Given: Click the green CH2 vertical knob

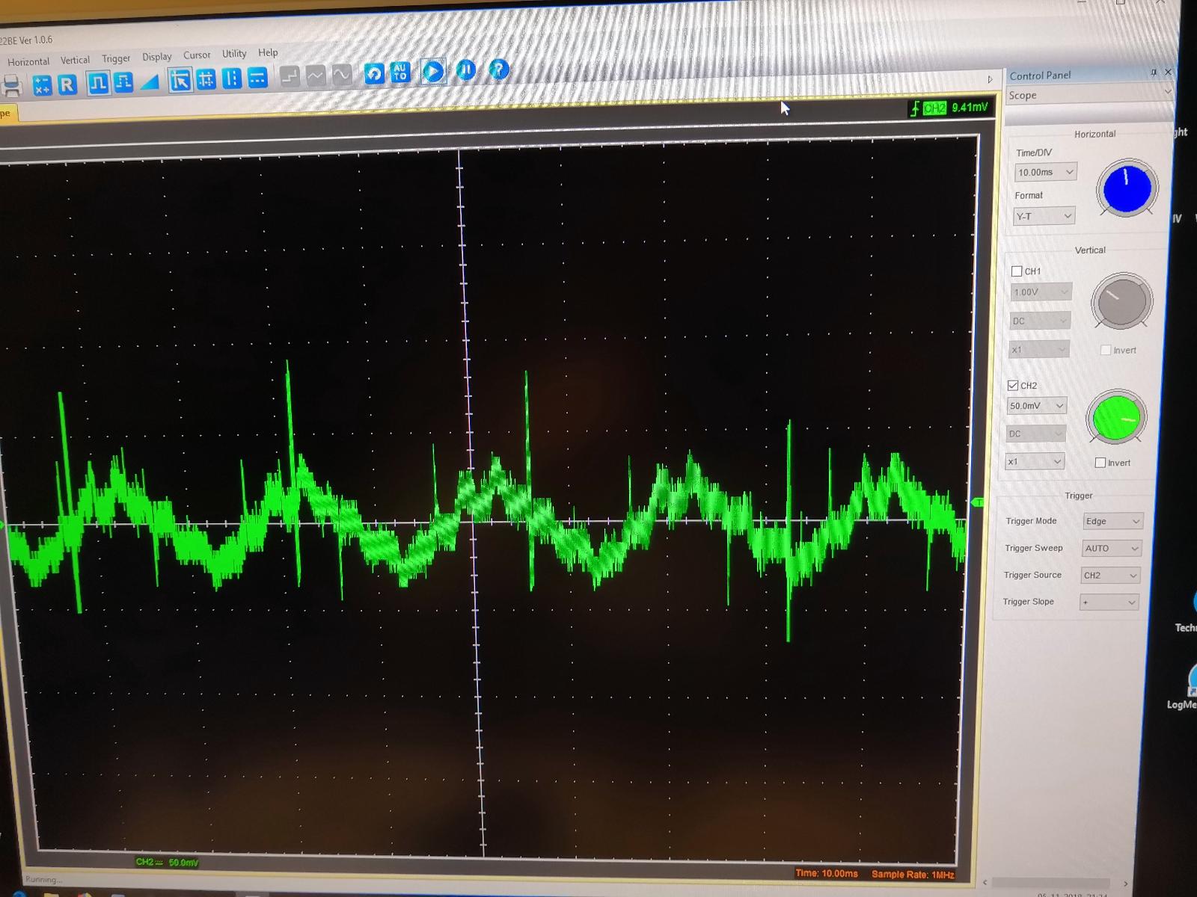Looking at the screenshot, I should point(1116,419).
